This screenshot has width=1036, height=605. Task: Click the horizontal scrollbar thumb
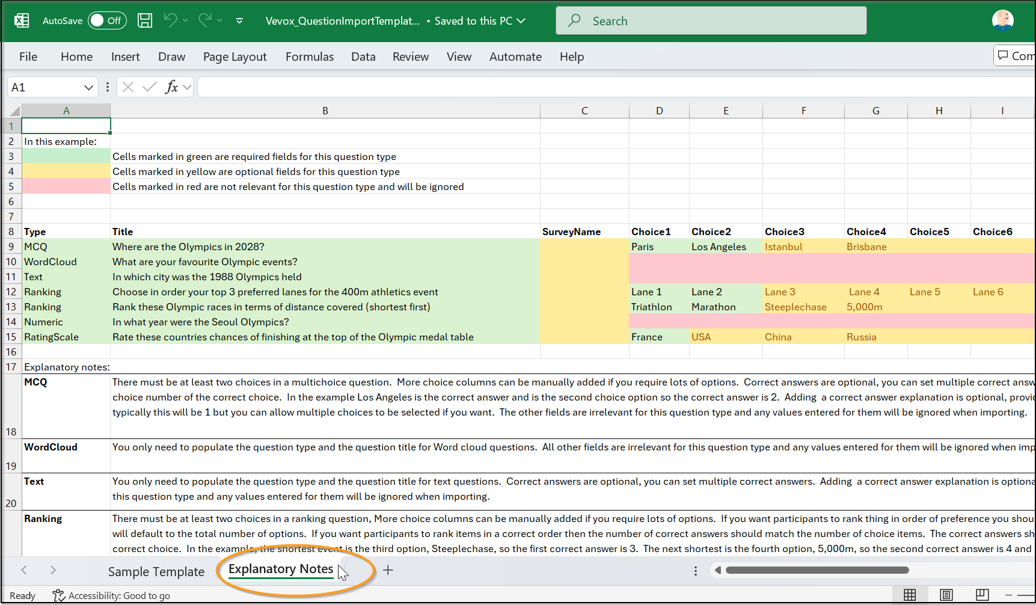817,570
